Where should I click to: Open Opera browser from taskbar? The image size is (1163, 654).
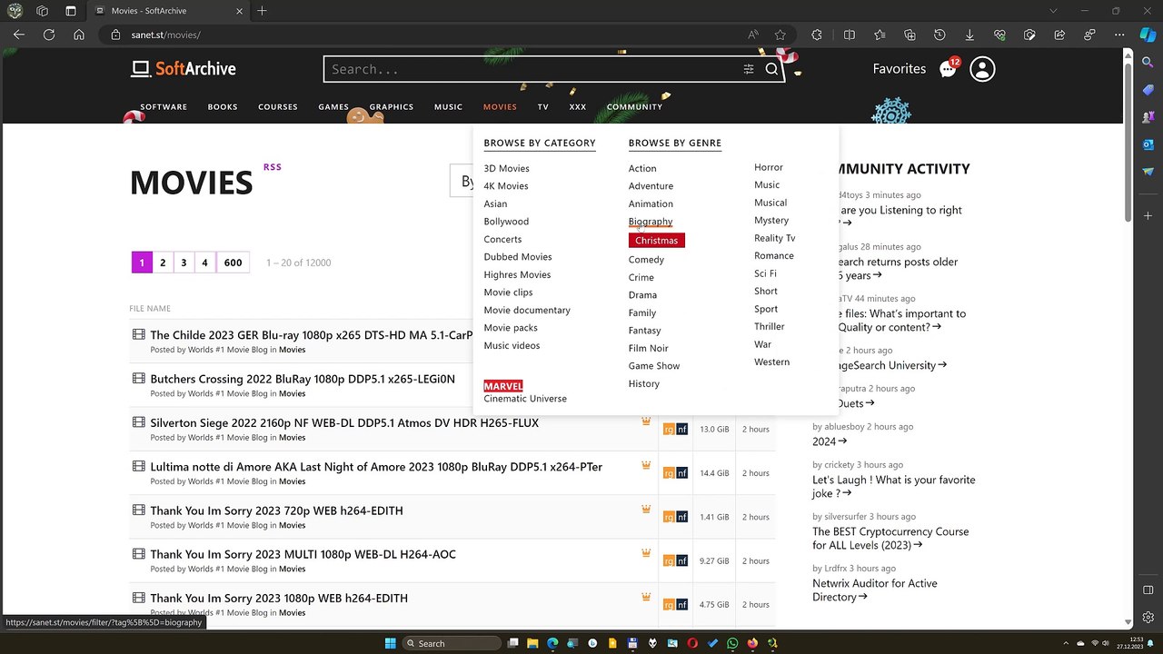click(x=692, y=643)
